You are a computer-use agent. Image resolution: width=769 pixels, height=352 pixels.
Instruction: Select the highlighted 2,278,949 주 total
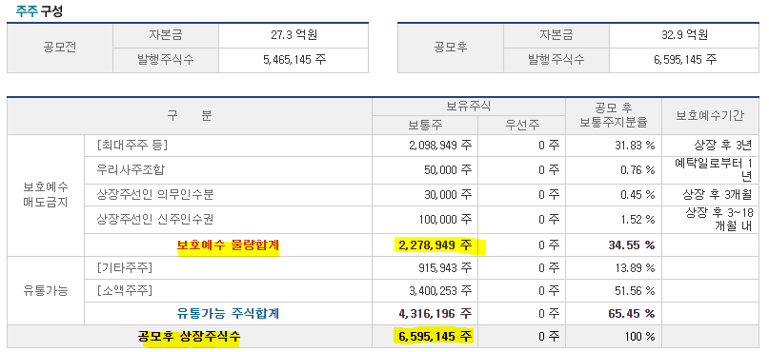(x=436, y=245)
